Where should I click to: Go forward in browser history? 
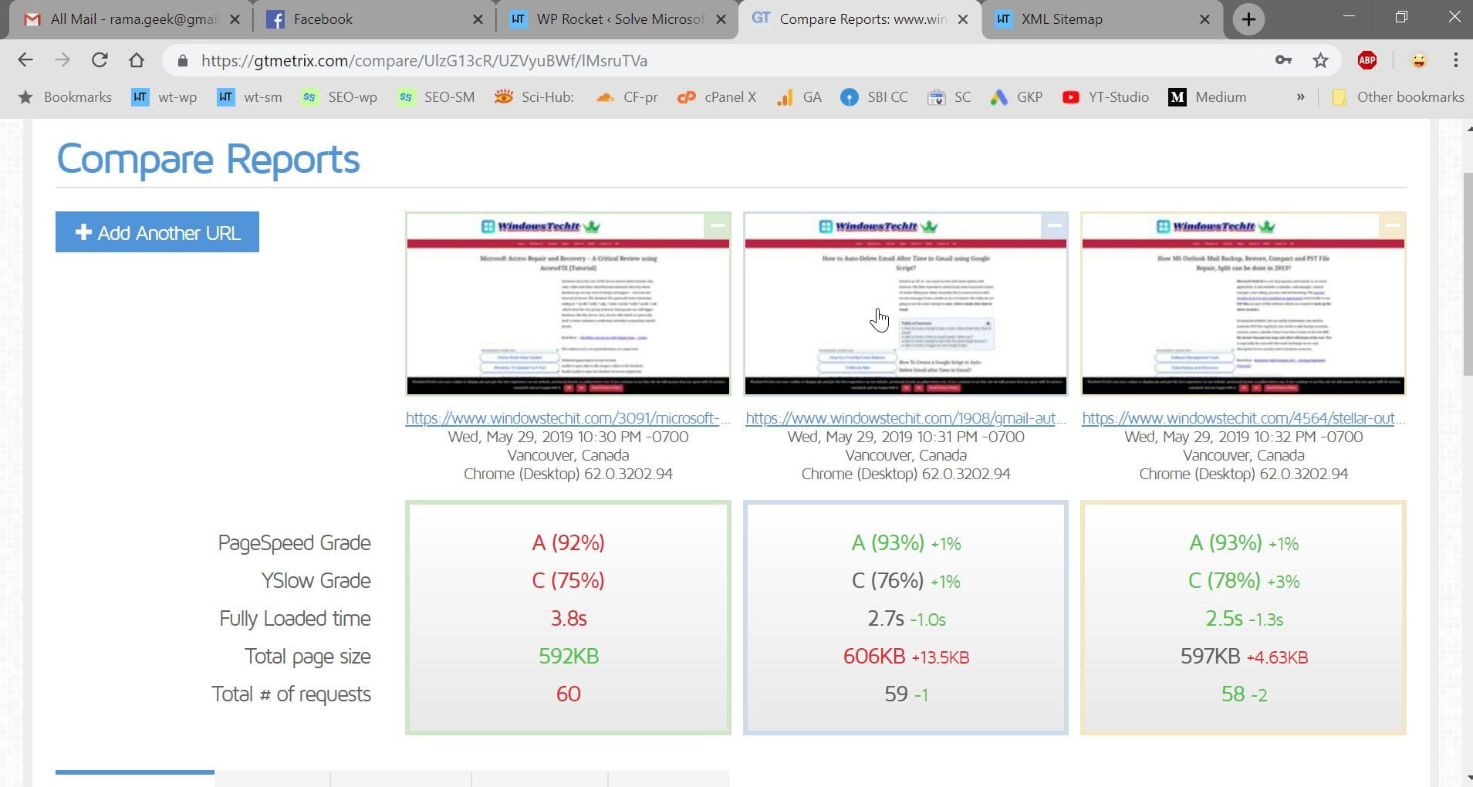(x=63, y=60)
